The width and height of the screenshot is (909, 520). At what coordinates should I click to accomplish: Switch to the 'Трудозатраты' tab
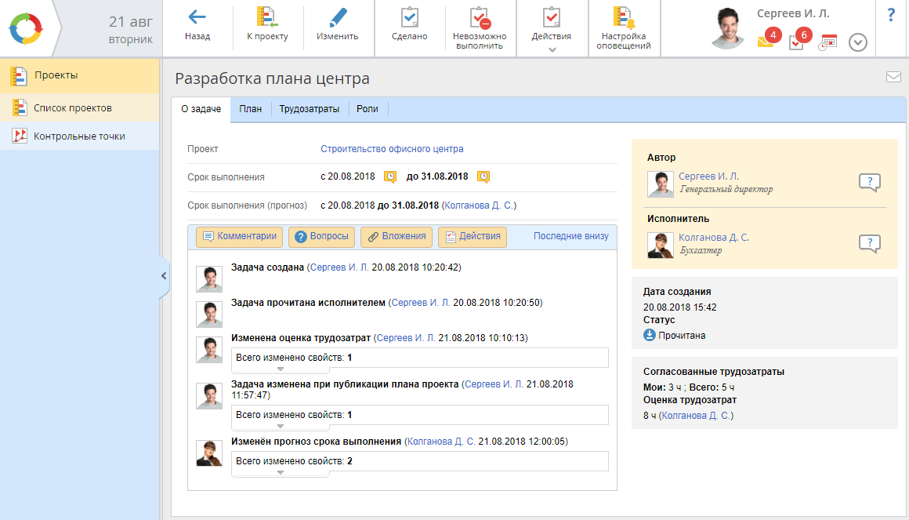point(310,109)
